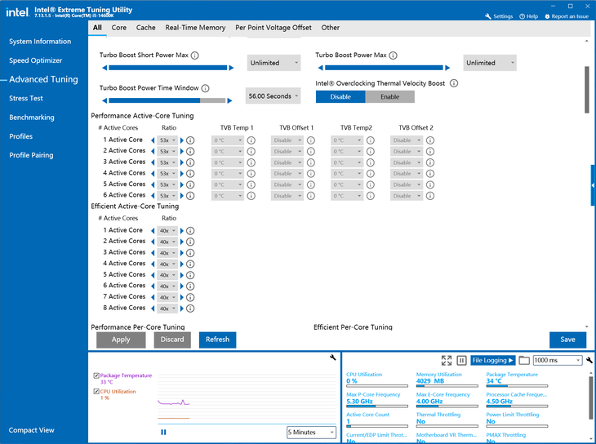This screenshot has height=444, width=596.
Task: Open the 5 Minutes graph duration dropdown
Action: click(x=311, y=432)
